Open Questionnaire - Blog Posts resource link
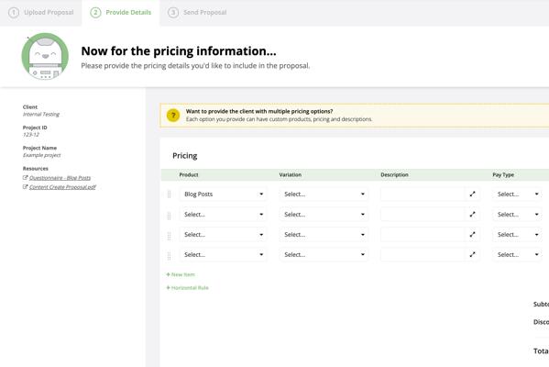The width and height of the screenshot is (549, 367). click(x=60, y=178)
